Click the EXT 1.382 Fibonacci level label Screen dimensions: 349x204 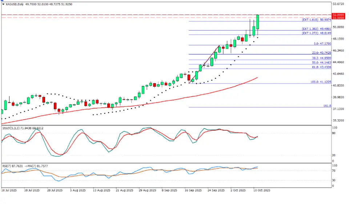click(x=315, y=29)
